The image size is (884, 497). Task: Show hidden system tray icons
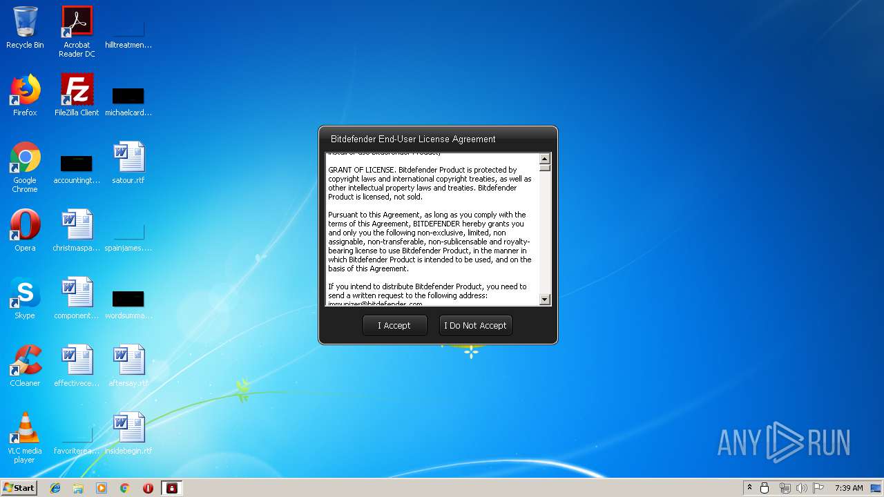[749, 488]
